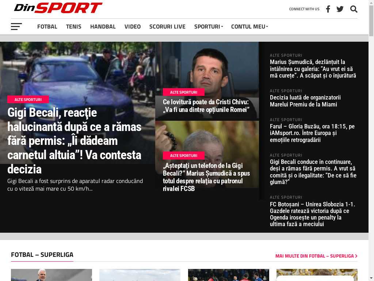Click the Alte Sporturi tag above Chivu headline
The height and width of the screenshot is (281, 374).
pos(184,92)
